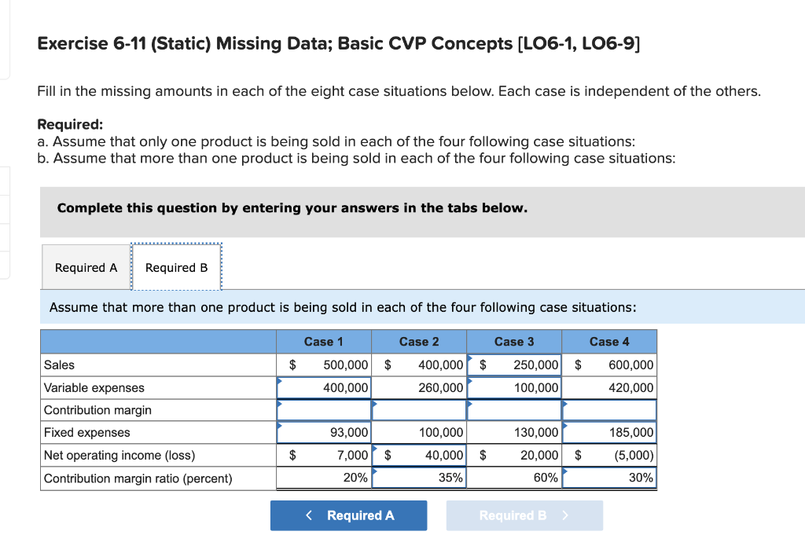Click the 420,000 variable expenses cell for Case 4
This screenshot has width=805, height=535.
tap(609, 387)
